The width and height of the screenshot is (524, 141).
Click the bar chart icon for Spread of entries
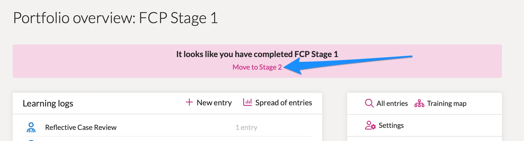[x=247, y=102]
